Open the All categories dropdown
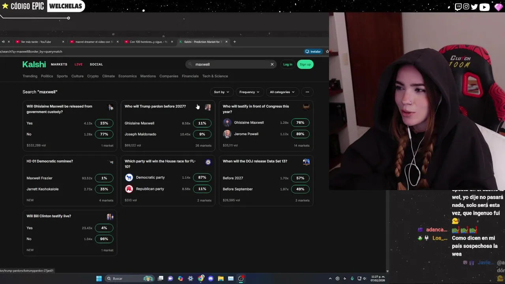Viewport: 505px width, 284px height. [x=282, y=92]
